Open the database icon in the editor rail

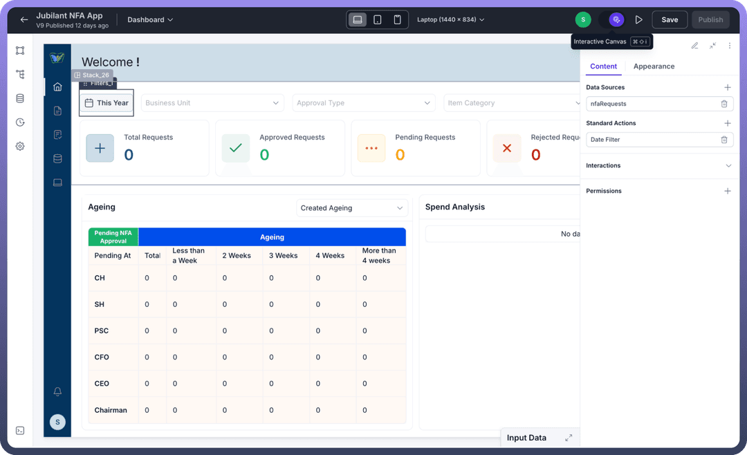tap(20, 98)
